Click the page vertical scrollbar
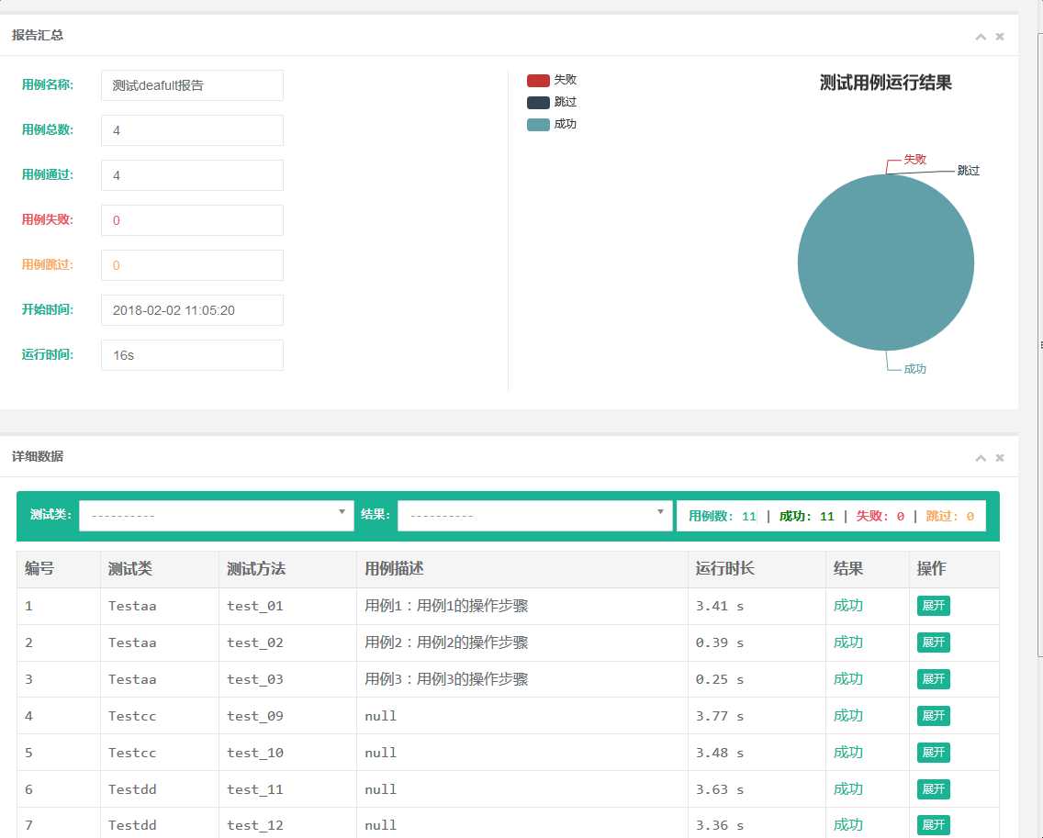This screenshot has width=1043, height=838. coord(1039,346)
